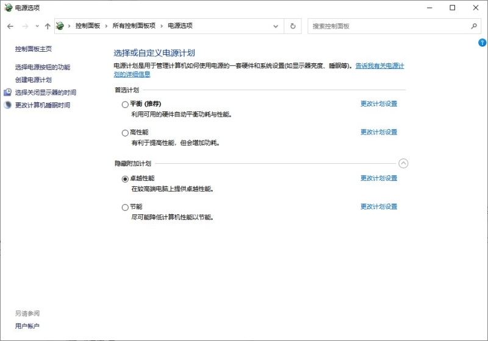Viewport: 488px width, 341px height.
Task: Open help with the question mark icon
Action: pos(482,43)
